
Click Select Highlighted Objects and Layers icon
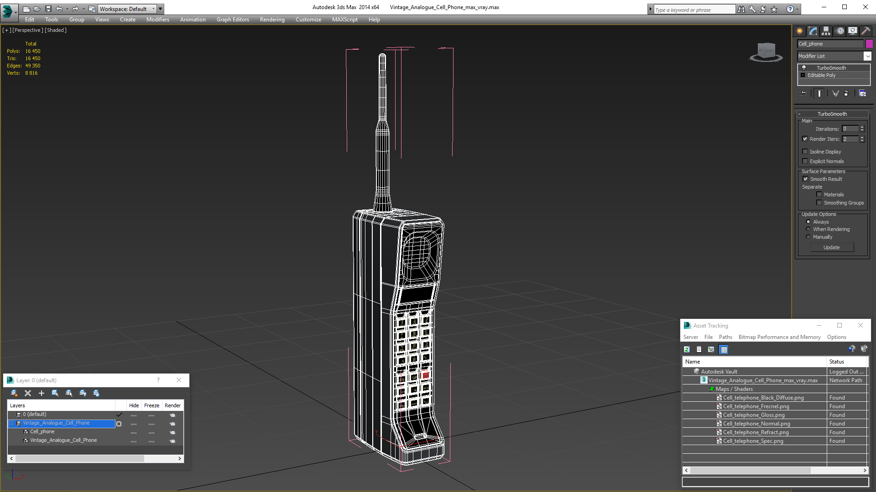[55, 393]
